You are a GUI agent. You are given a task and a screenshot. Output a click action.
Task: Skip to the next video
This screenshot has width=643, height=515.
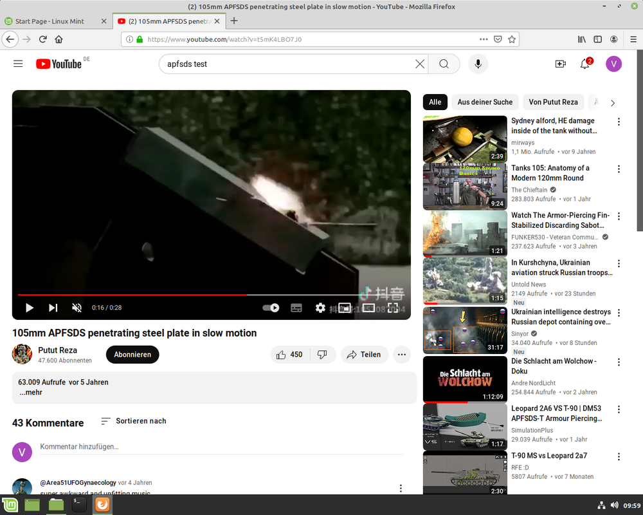click(53, 308)
